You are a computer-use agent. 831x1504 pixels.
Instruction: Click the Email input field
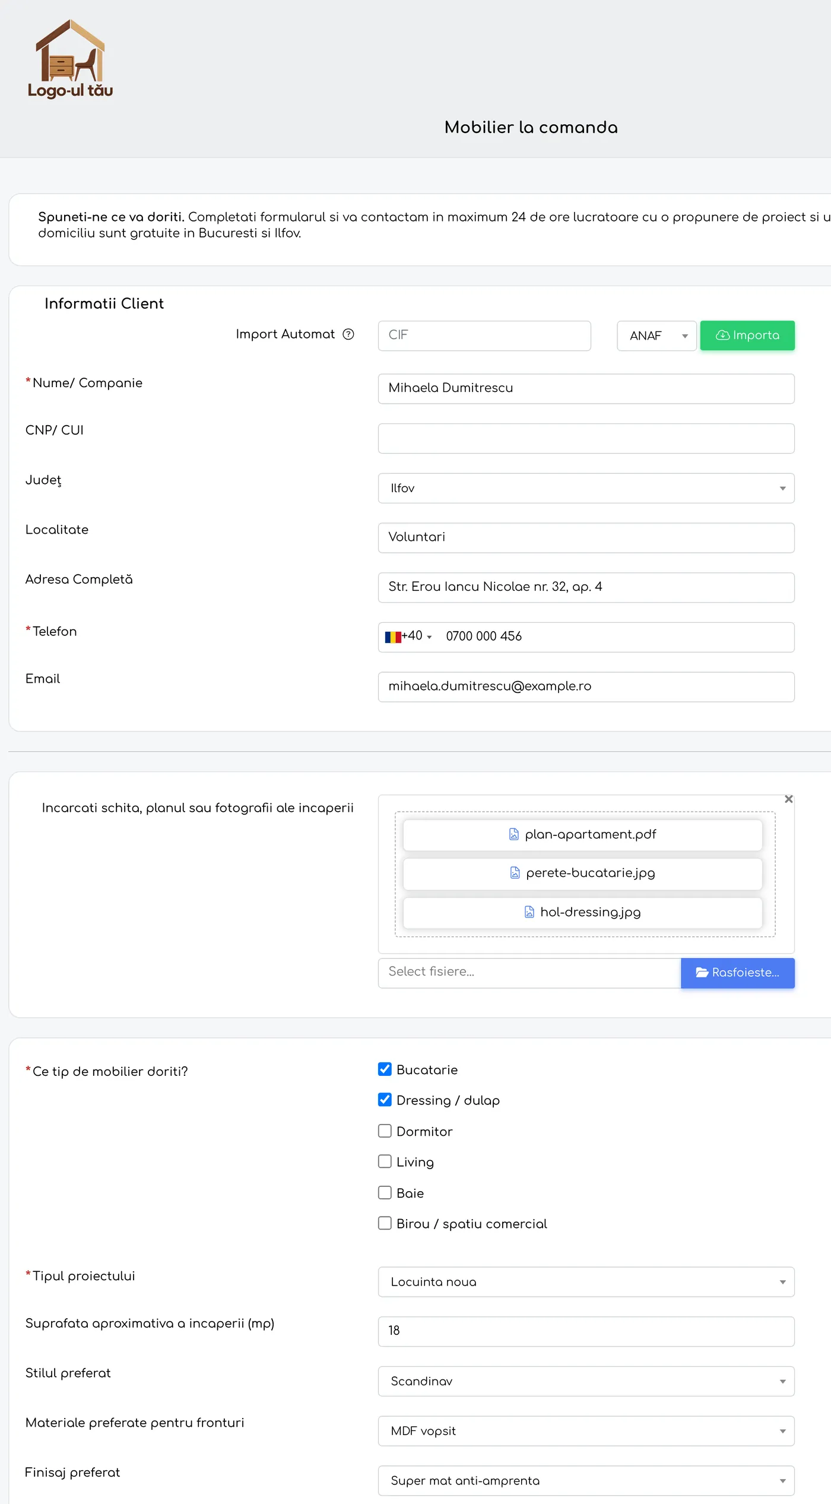(586, 686)
